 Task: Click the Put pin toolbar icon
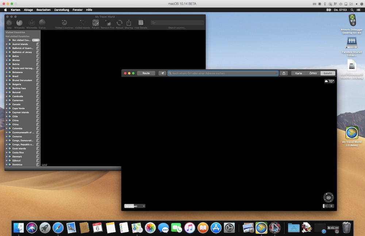[x=96, y=23]
